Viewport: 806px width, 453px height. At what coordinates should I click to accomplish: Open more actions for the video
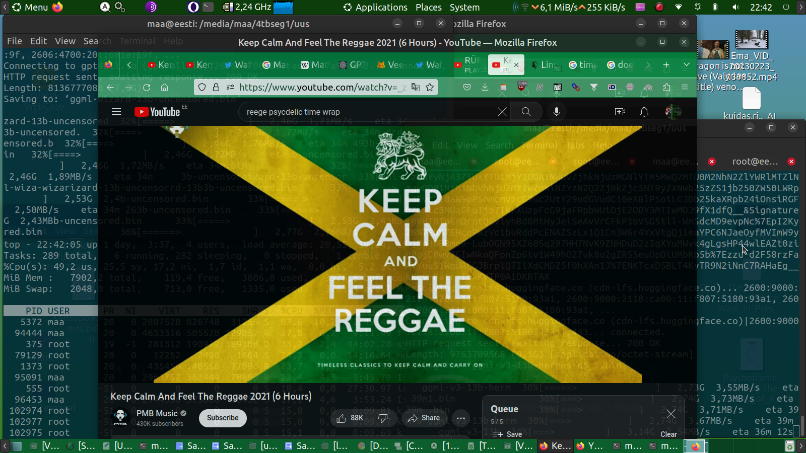coord(461,418)
